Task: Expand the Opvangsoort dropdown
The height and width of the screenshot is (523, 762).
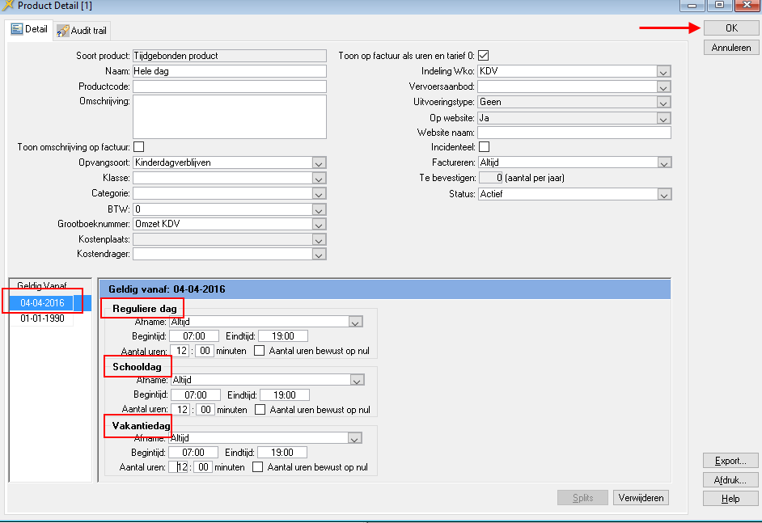Action: 319,162
